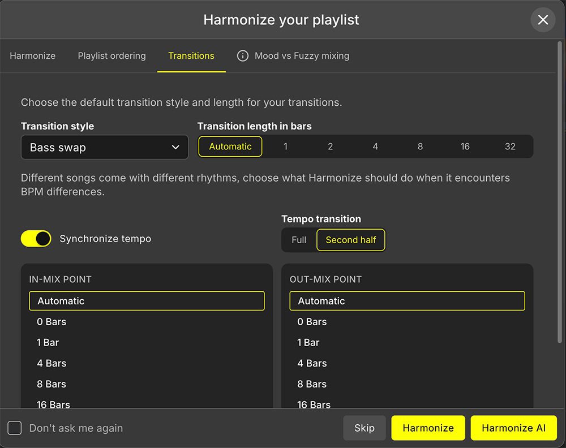566x448 pixels.
Task: Click the info icon beside Mood vs Fuzzy mixing
Action: point(242,55)
